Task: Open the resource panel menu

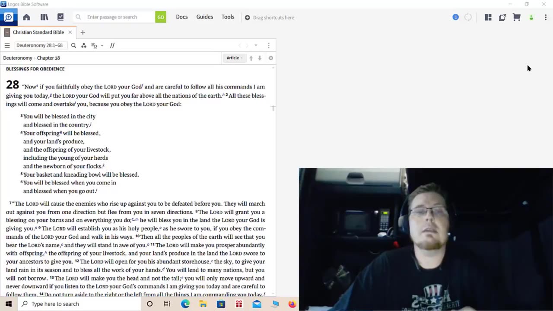Action: (268, 45)
